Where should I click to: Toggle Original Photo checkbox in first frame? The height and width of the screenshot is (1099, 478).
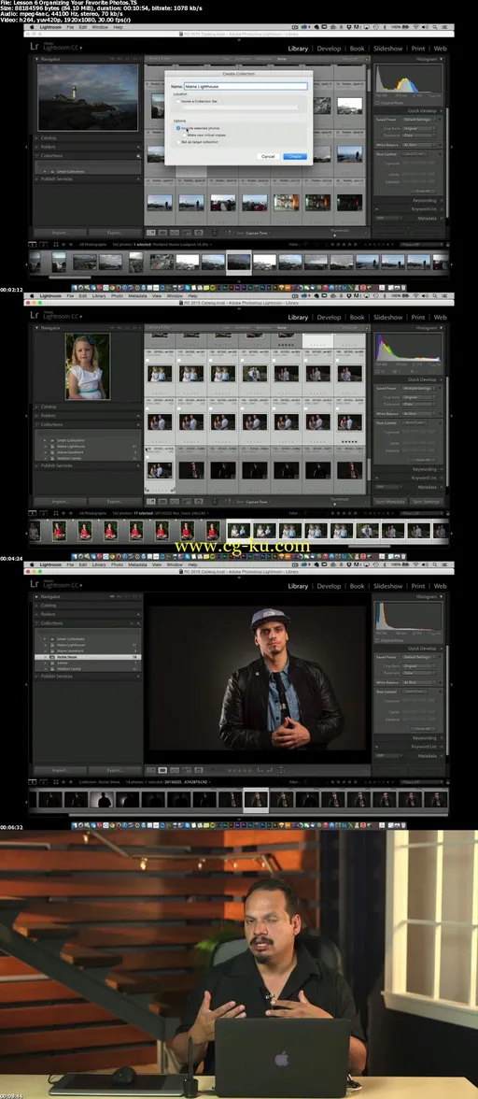(x=378, y=103)
